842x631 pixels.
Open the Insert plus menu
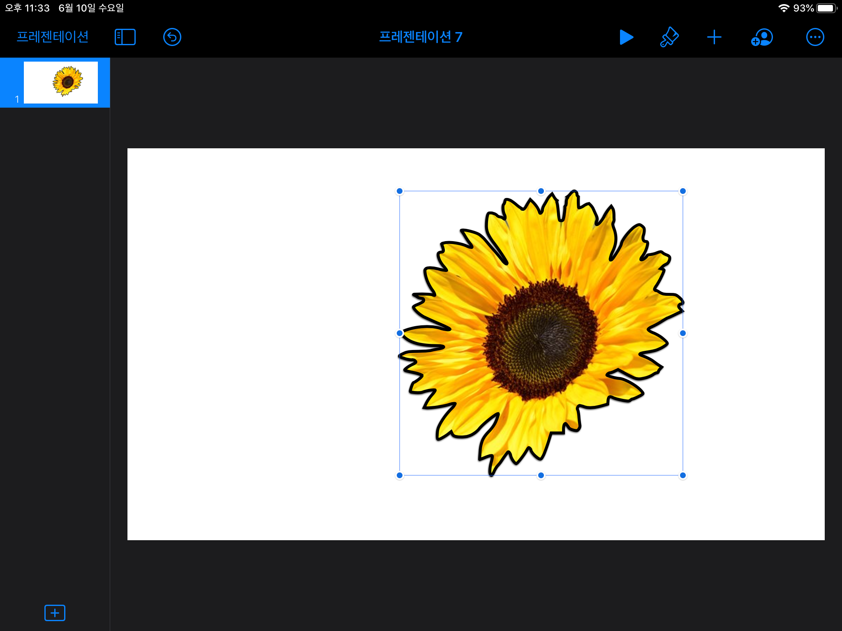point(714,37)
